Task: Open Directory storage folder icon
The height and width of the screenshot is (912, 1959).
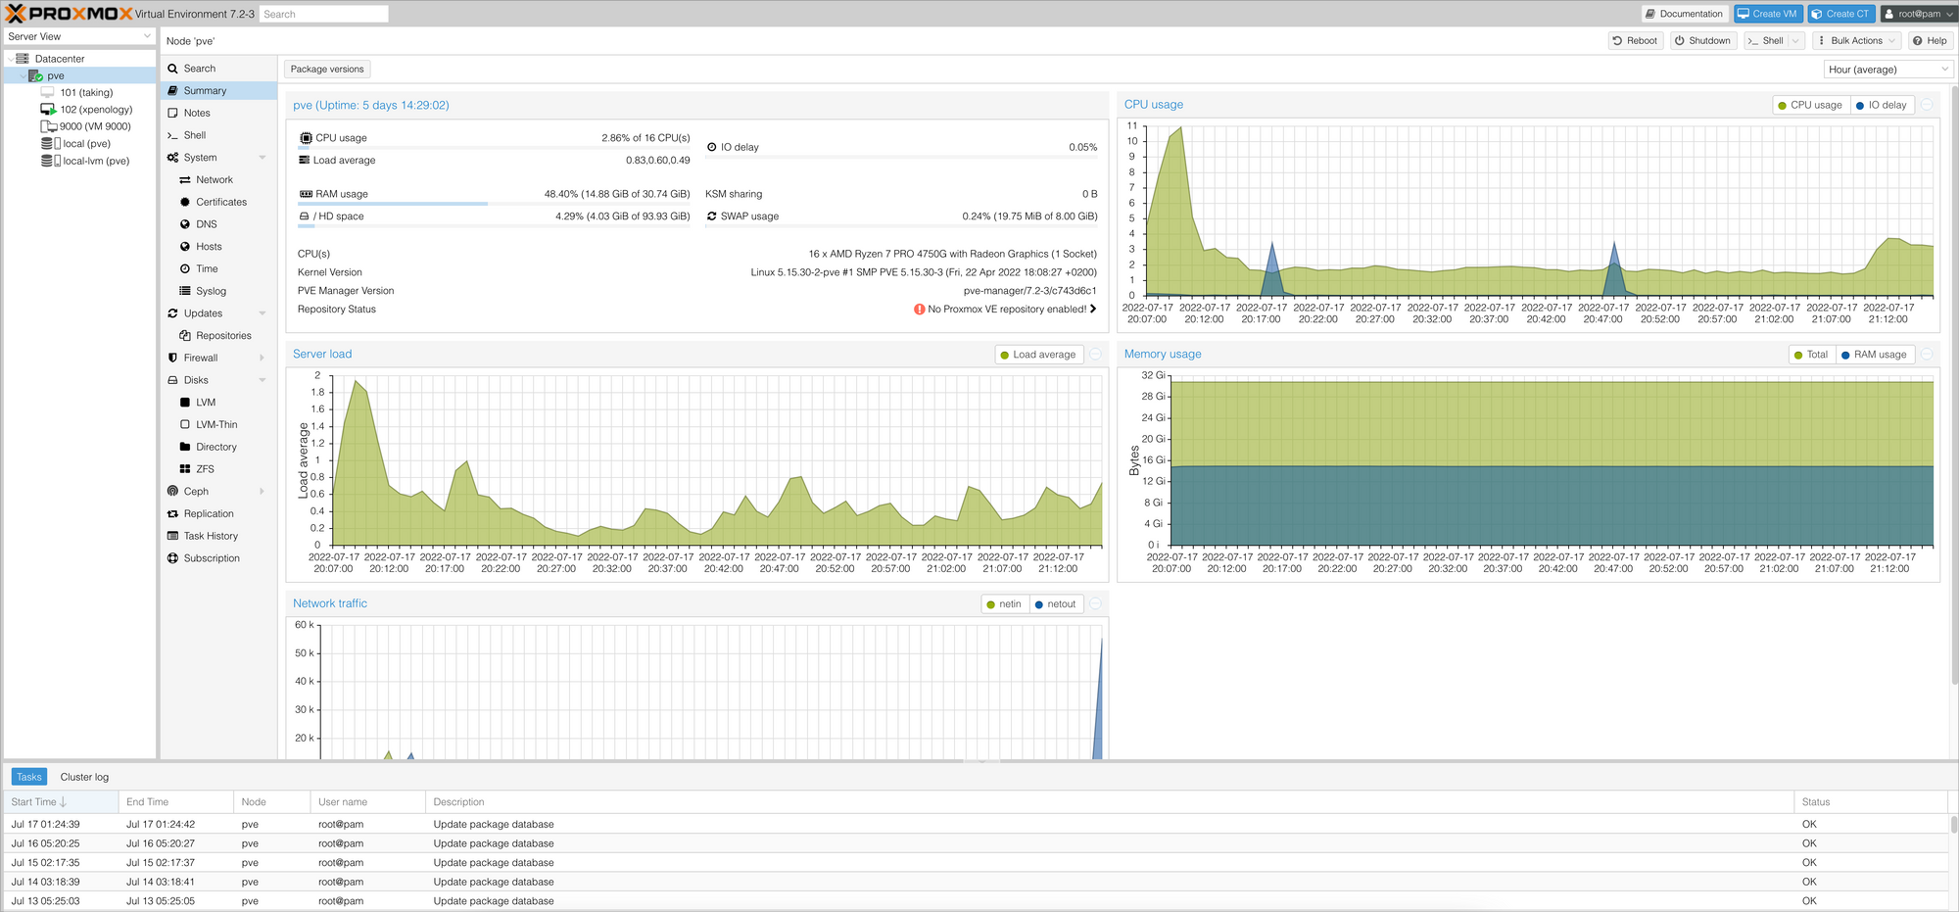Action: [x=185, y=447]
